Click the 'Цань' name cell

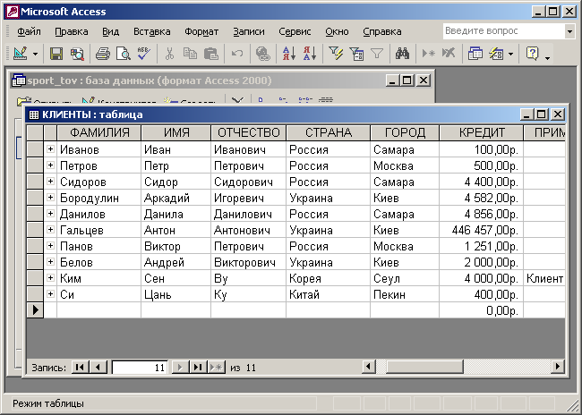coord(175,294)
